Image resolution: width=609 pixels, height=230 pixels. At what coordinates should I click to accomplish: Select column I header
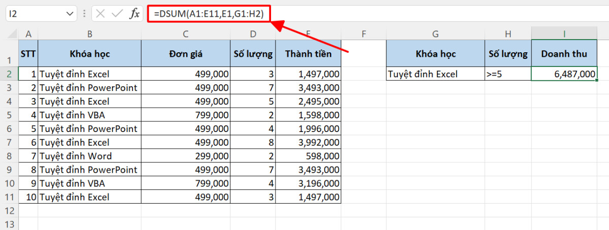pos(564,34)
